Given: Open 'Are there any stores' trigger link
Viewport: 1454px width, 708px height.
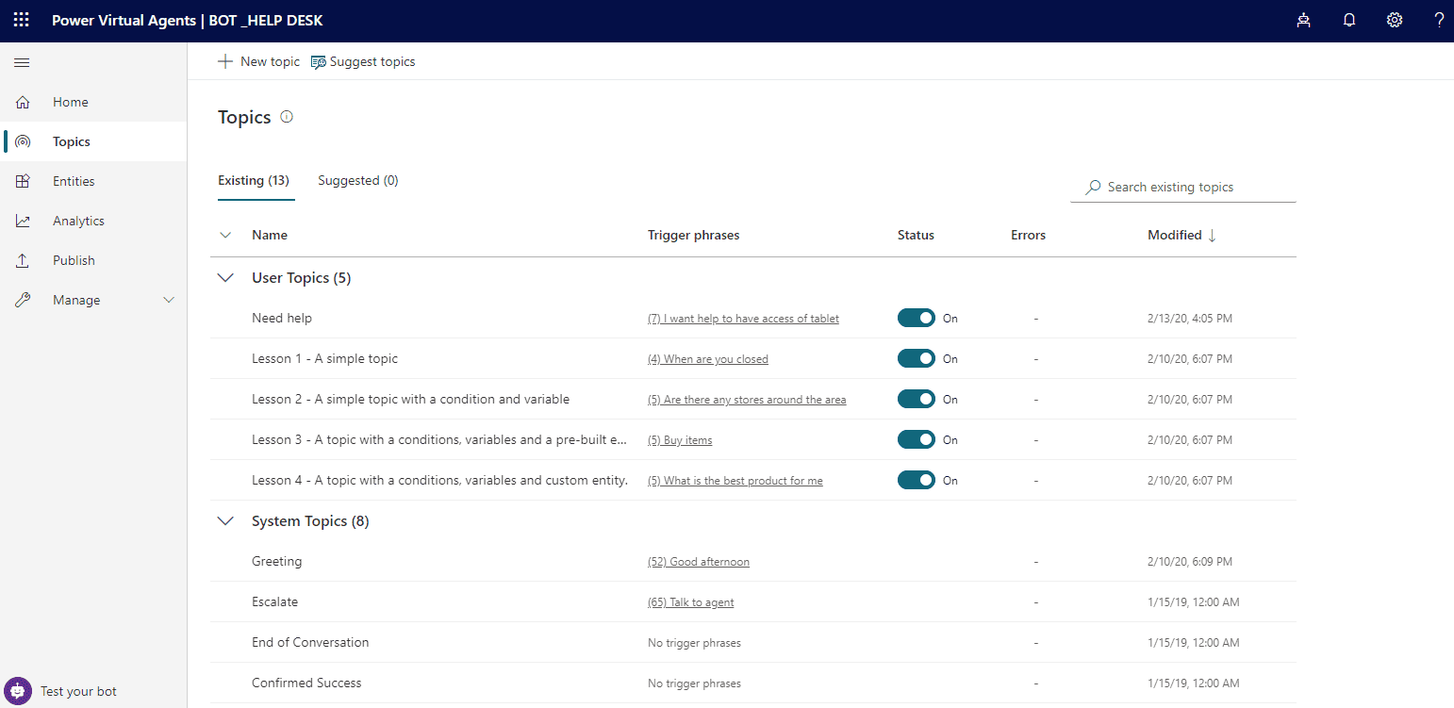Looking at the screenshot, I should point(747,400).
